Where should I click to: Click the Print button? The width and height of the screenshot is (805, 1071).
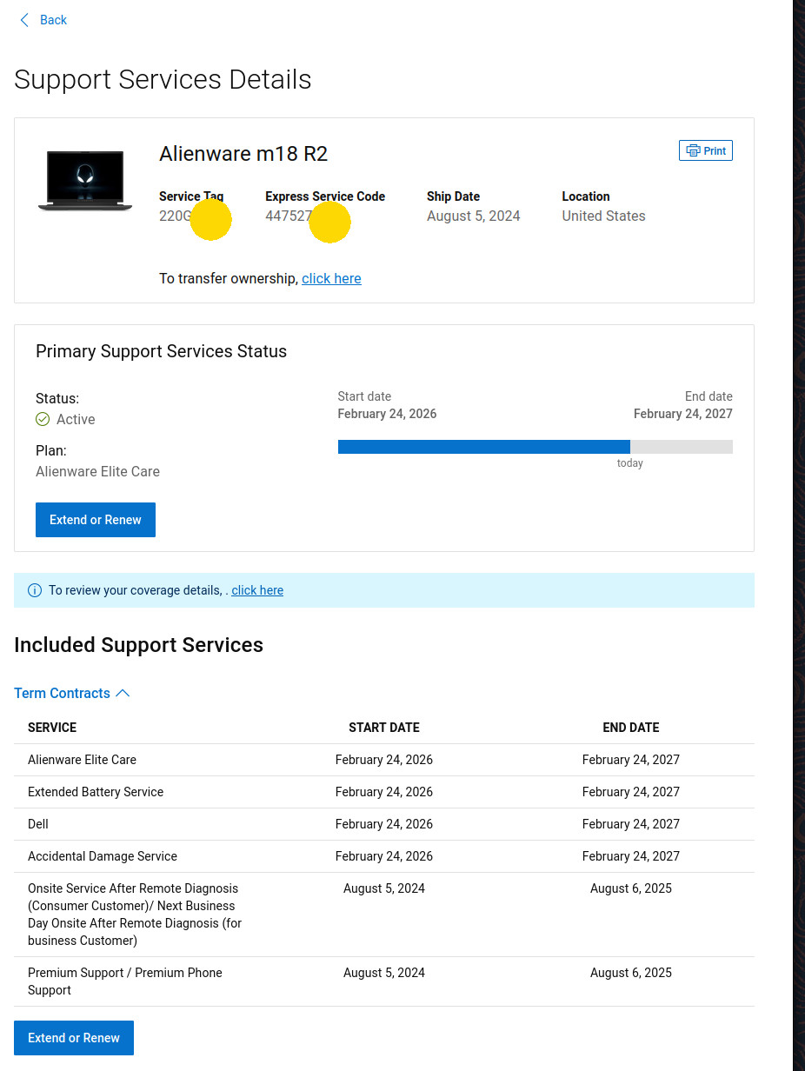(706, 150)
